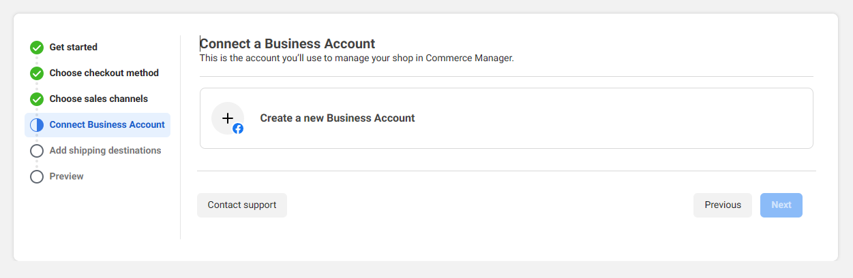Click the Next button
853x278 pixels.
tap(781, 205)
